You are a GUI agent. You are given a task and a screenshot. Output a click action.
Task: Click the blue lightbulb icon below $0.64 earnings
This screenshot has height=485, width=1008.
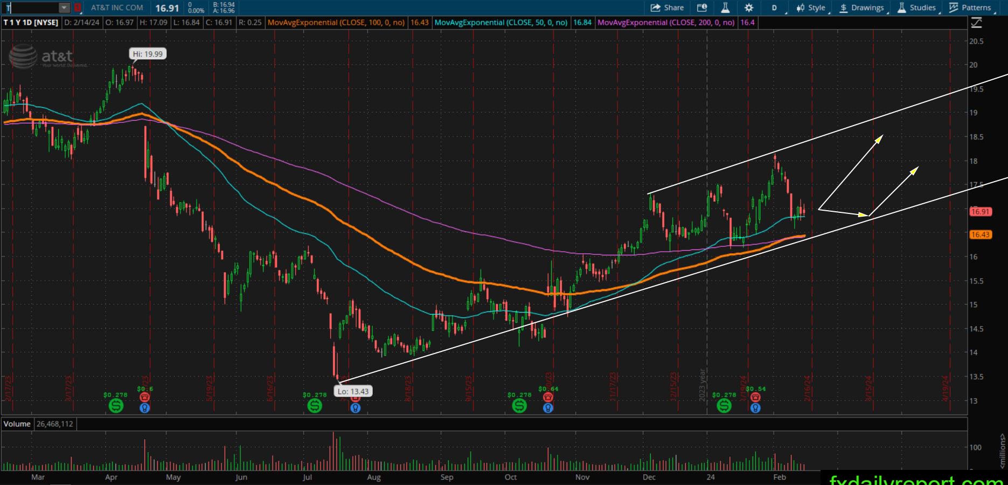point(548,408)
